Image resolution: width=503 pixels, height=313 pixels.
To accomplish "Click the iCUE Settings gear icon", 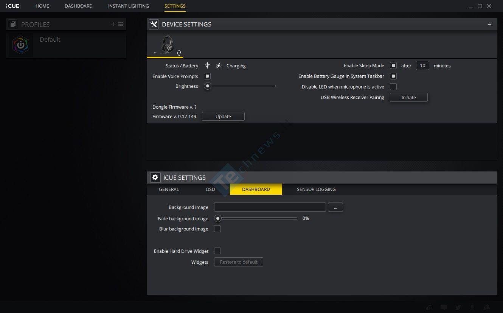I will [x=155, y=177].
